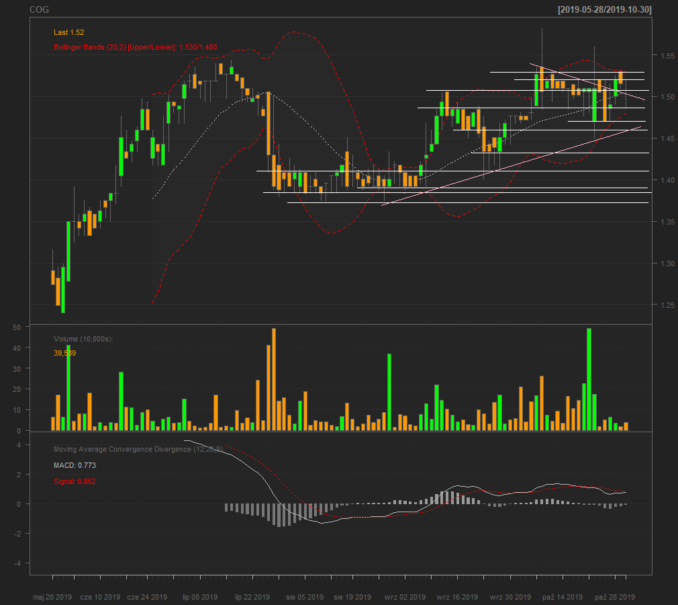Image resolution: width=678 pixels, height=605 pixels.
Task: Click the 1.30 price axis label
Action: coord(668,264)
